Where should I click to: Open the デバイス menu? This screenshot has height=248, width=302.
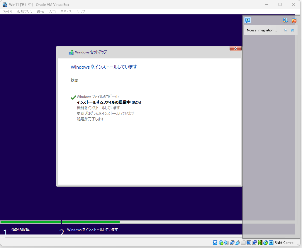coord(66,12)
